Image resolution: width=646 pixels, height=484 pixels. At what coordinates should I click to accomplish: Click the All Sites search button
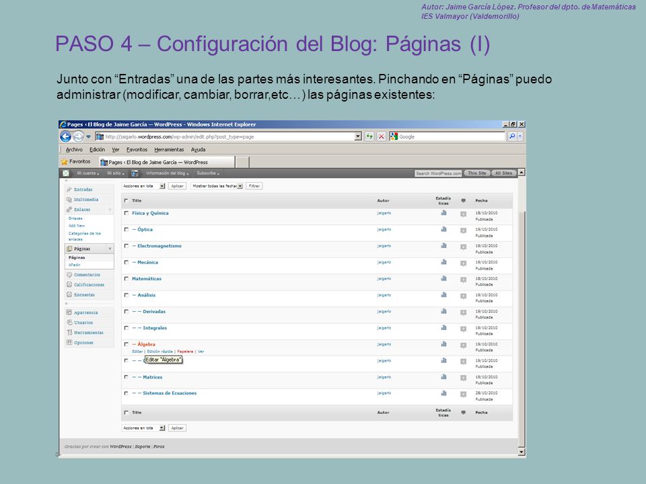tap(503, 173)
